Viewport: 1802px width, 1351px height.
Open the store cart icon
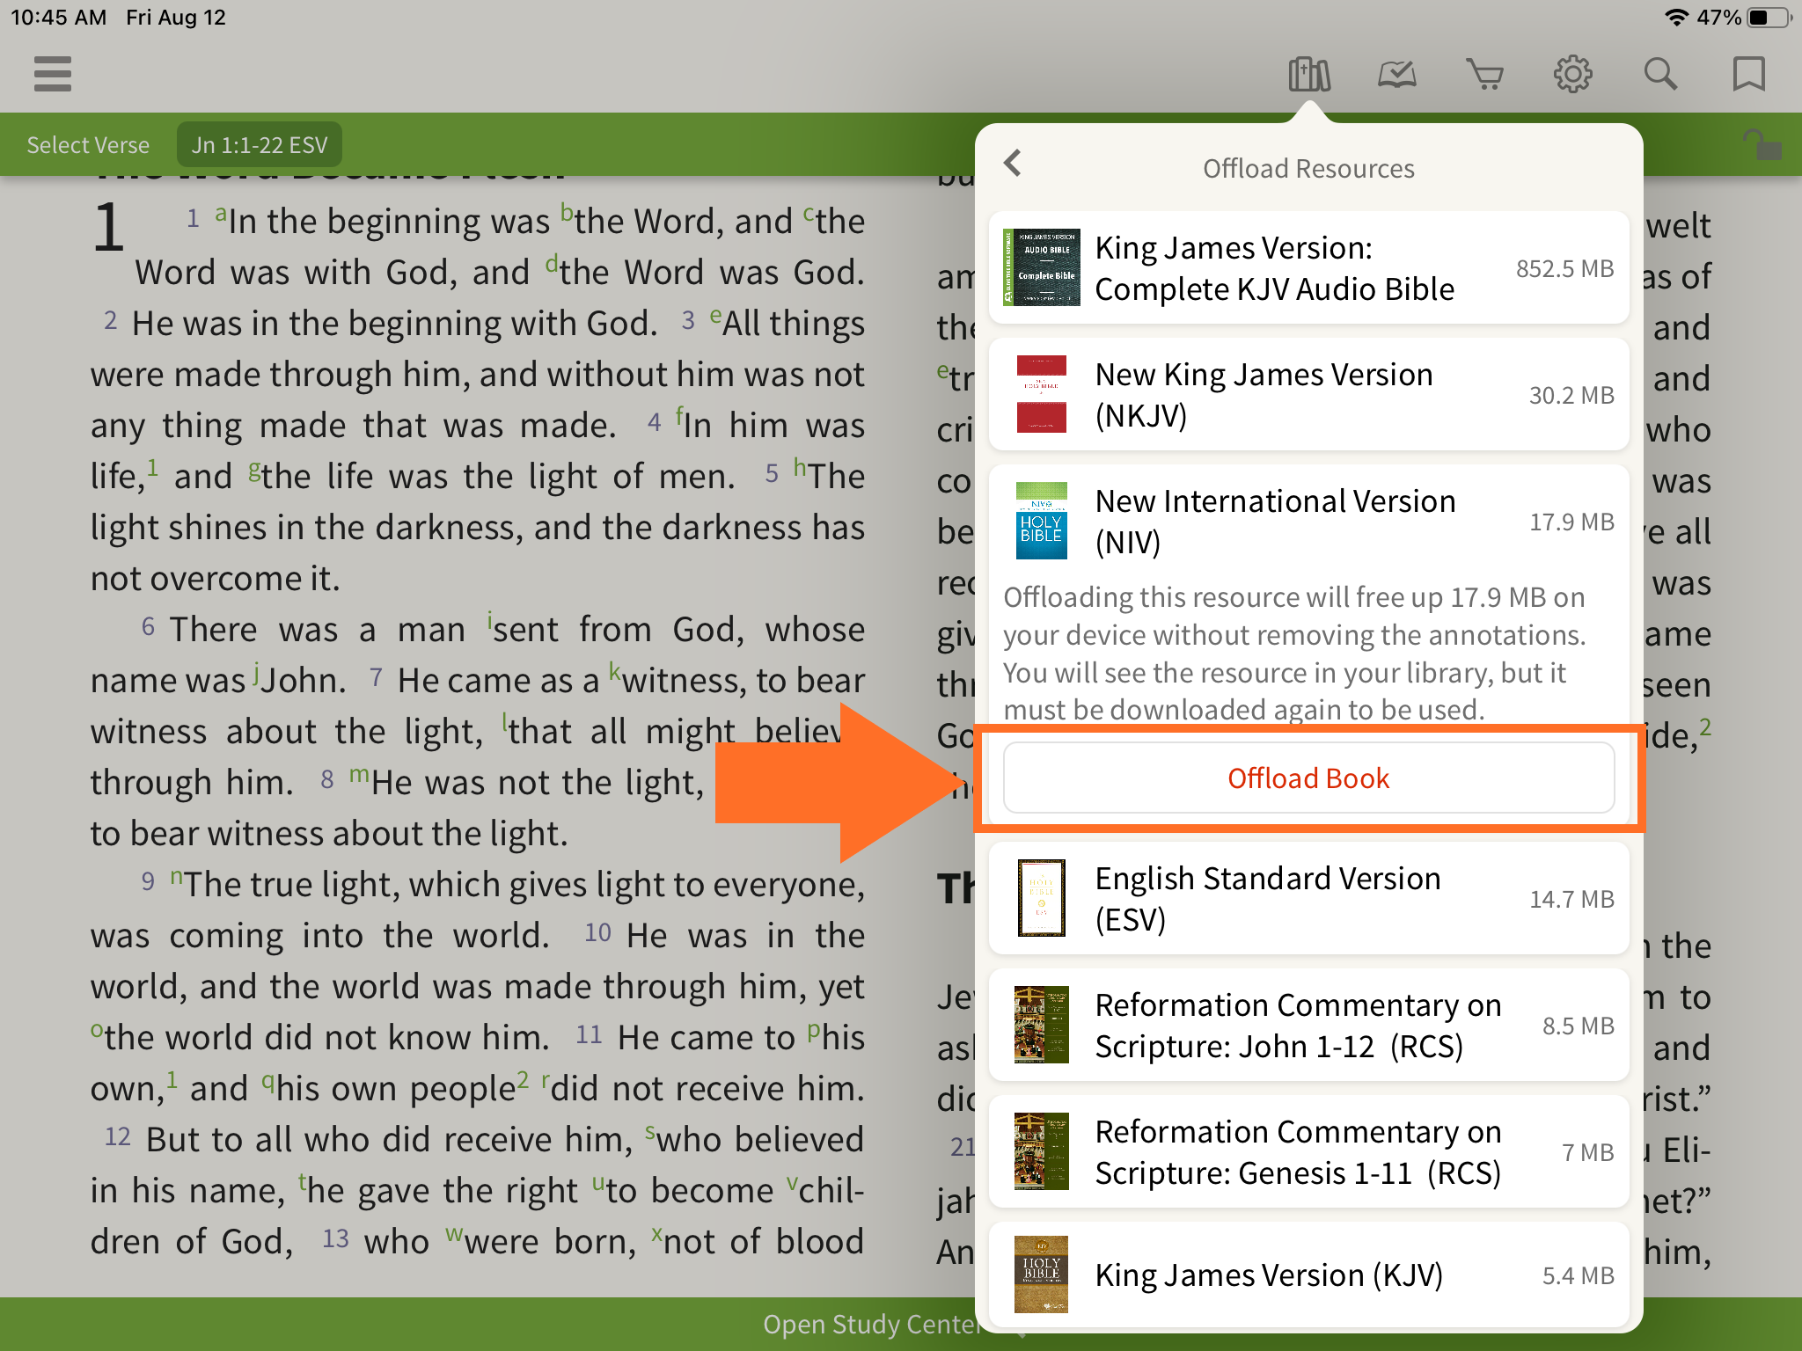pos(1485,75)
